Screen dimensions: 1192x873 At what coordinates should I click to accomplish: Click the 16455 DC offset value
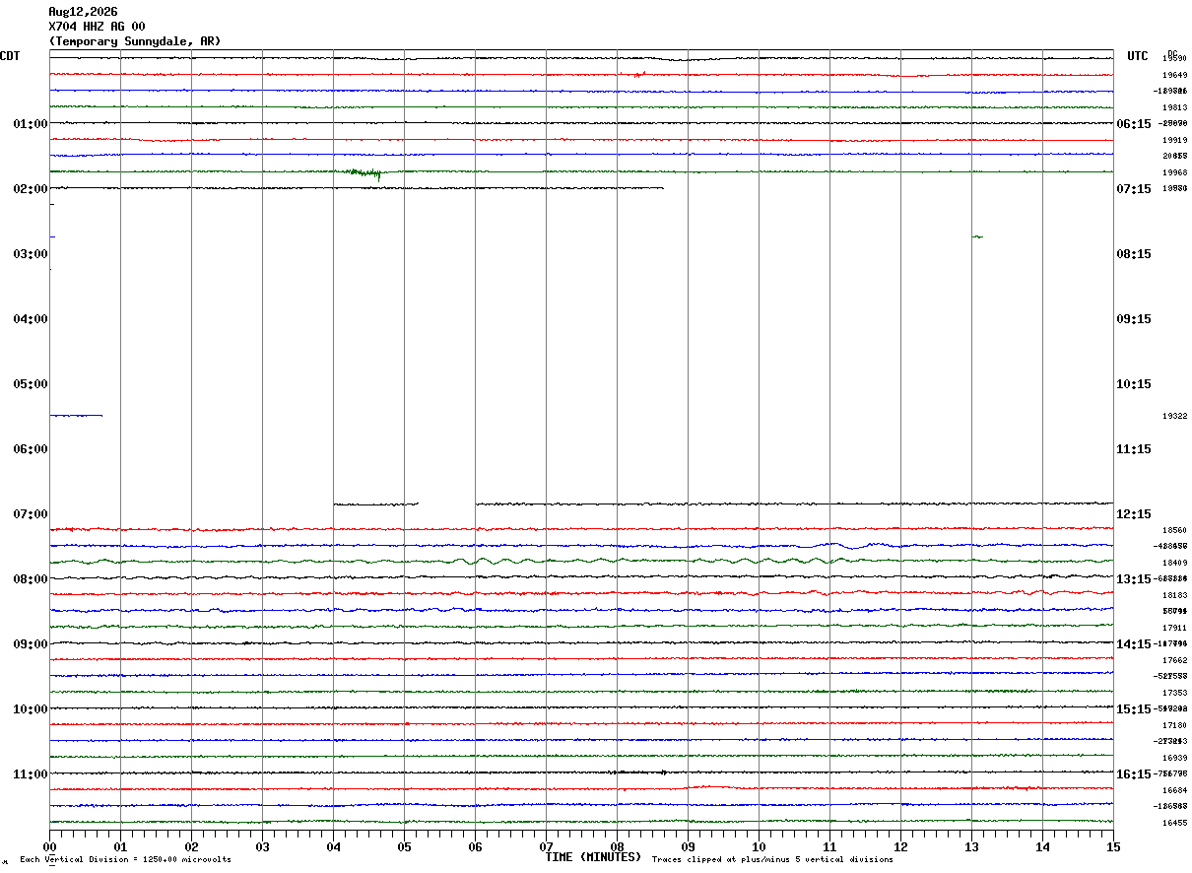pos(1174,823)
